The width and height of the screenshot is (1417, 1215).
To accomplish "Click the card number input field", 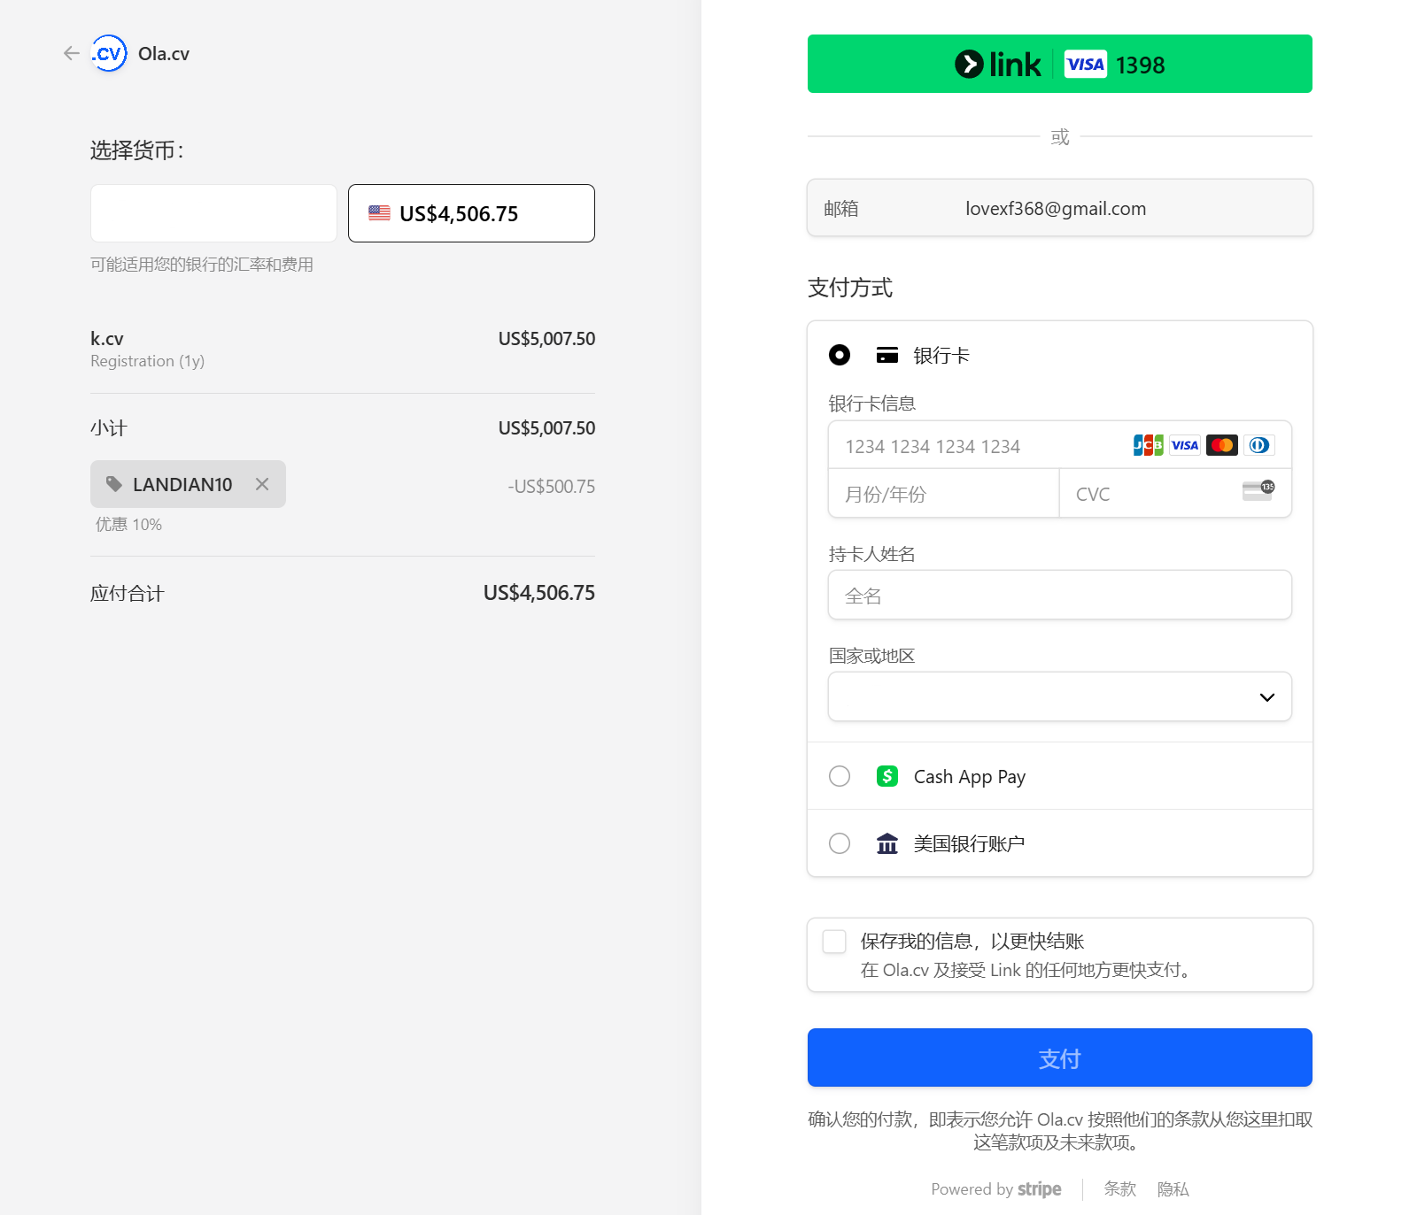I will coord(974,446).
